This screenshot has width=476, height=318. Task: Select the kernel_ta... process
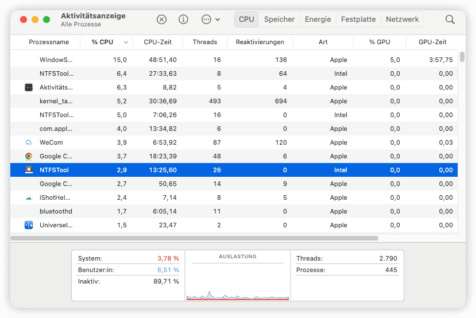point(234,101)
